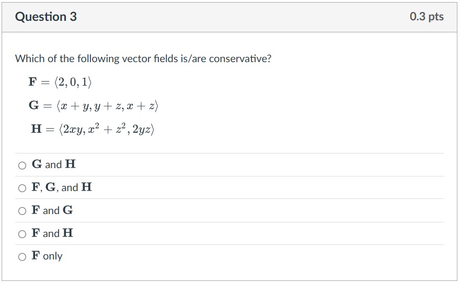Choose the 'F, G, and H' radio option
This screenshot has width=460, height=283.
[x=22, y=188]
